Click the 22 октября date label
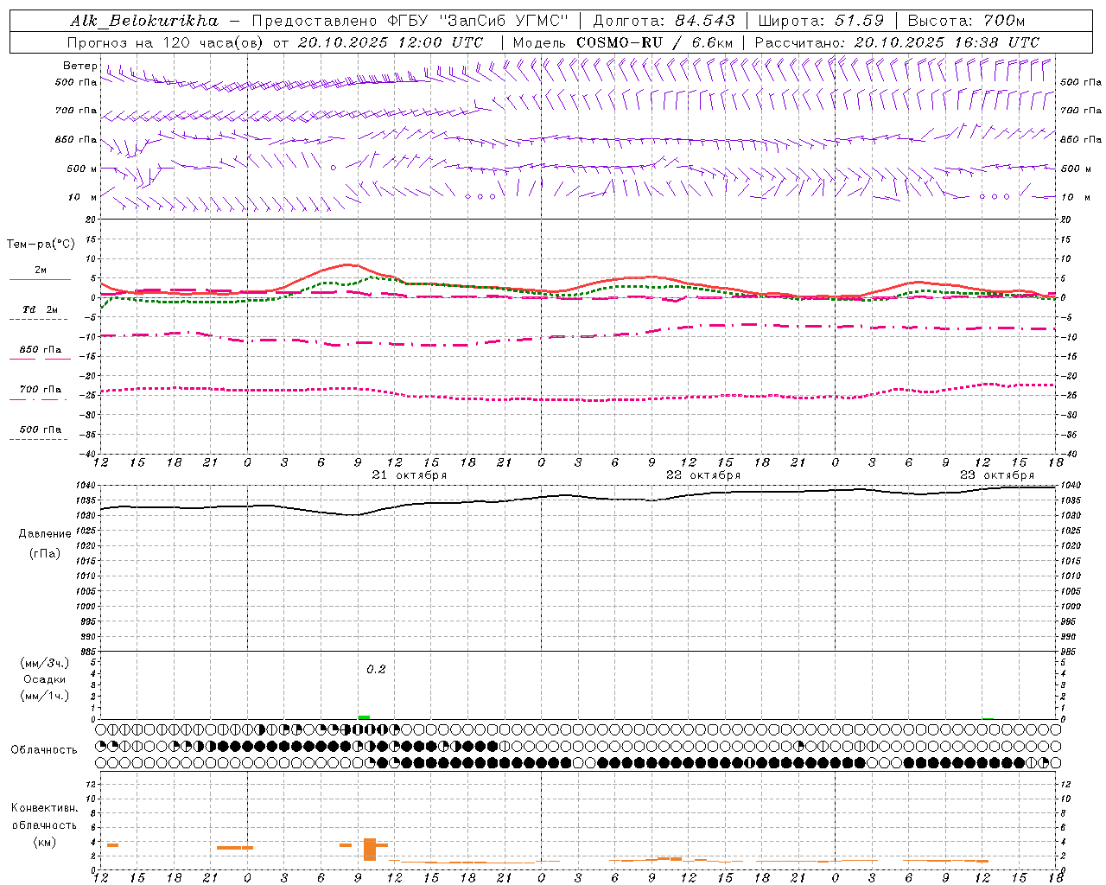Image resolution: width=1106 pixels, height=885 pixels. click(x=702, y=474)
